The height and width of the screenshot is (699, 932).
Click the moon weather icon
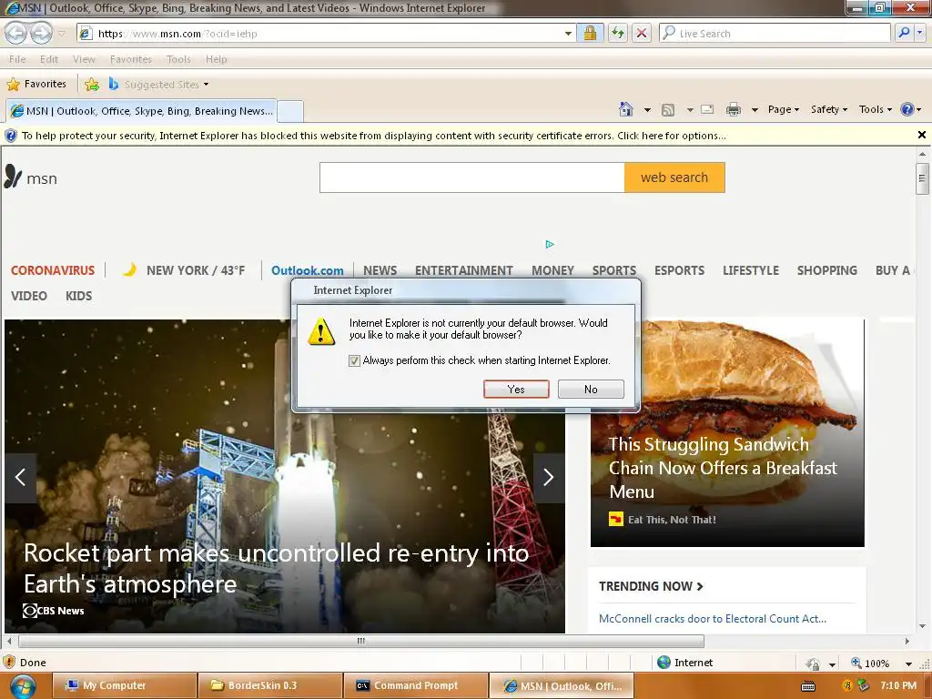(129, 269)
